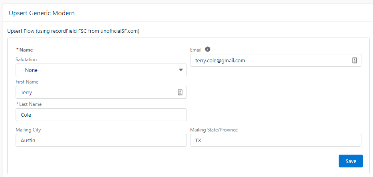373x177 pixels.
Task: Click the Email info tooltip icon
Action: click(208, 49)
